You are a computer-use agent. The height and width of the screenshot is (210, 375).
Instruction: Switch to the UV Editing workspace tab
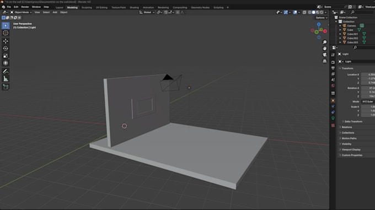click(101, 7)
